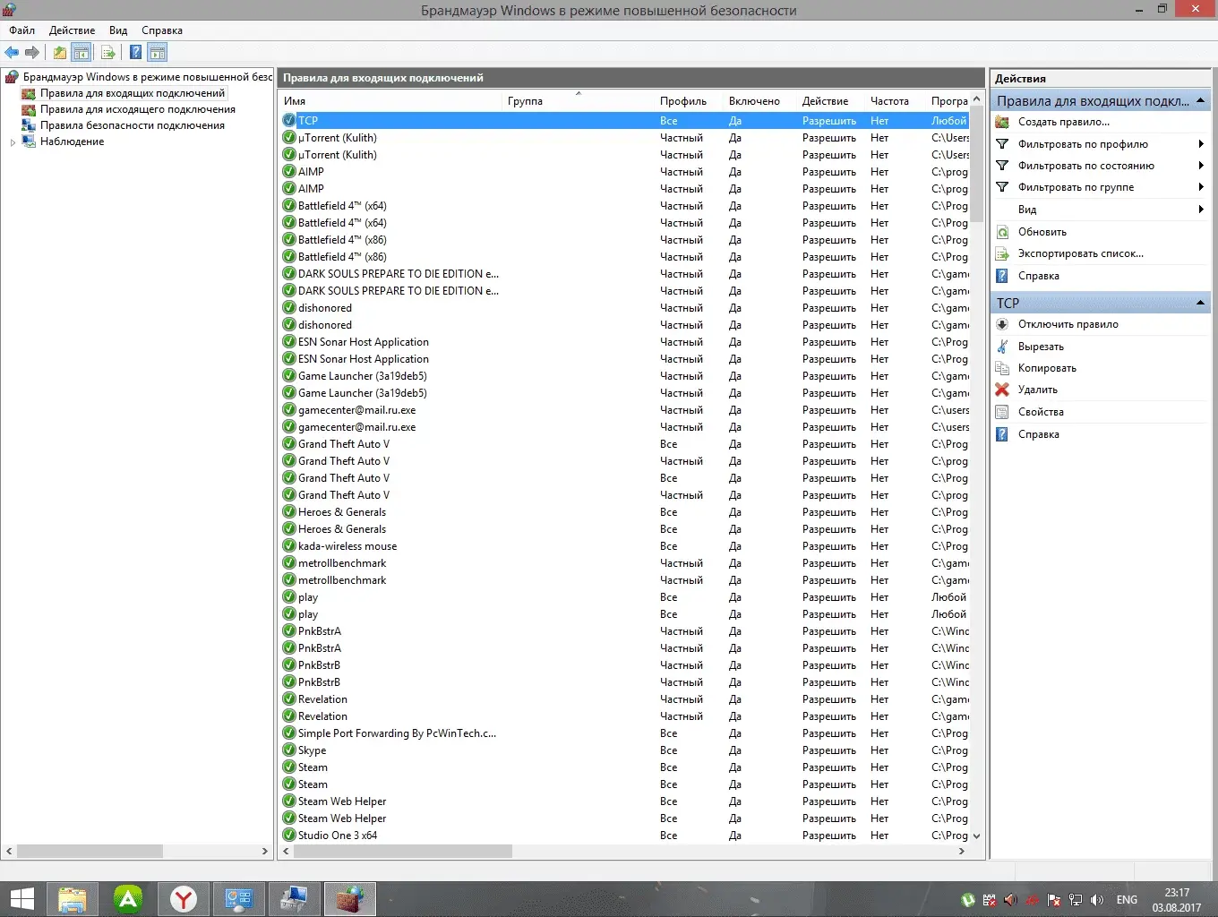Click the Удалить action link
This screenshot has width=1218, height=917.
1038,390
